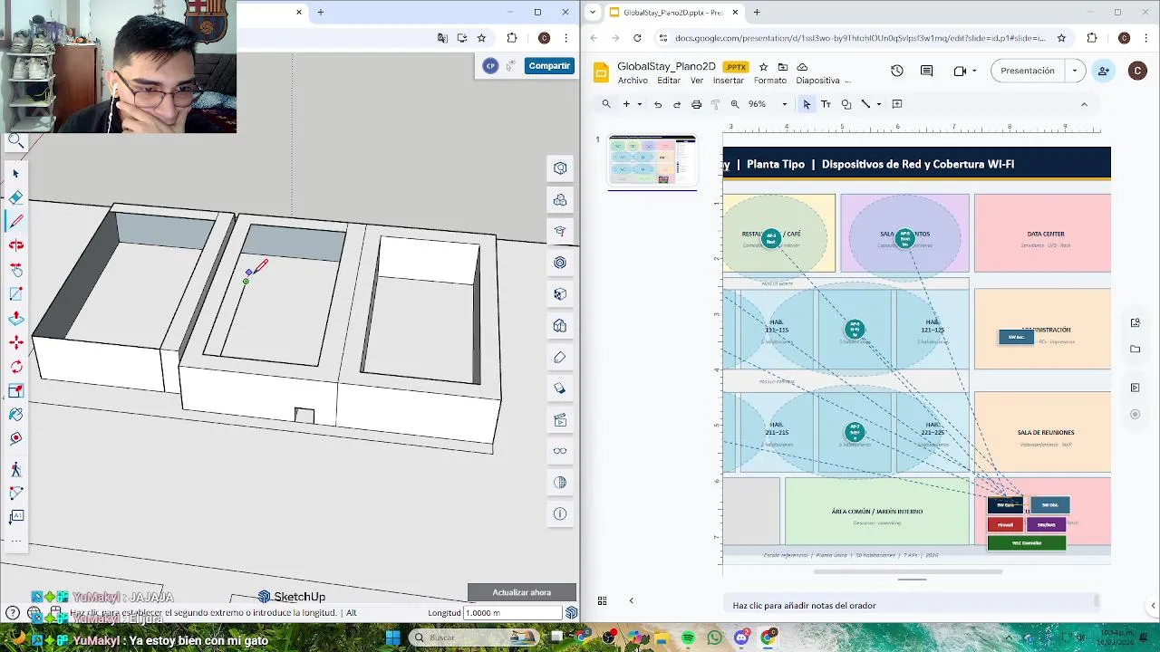This screenshot has height=652, width=1160.
Task: Open the Insertar menu
Action: (728, 81)
